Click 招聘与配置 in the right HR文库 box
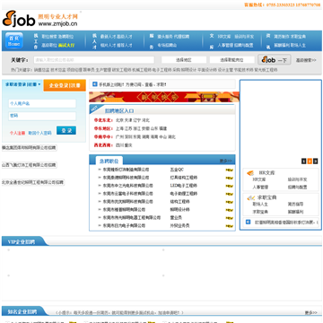 point(297,188)
